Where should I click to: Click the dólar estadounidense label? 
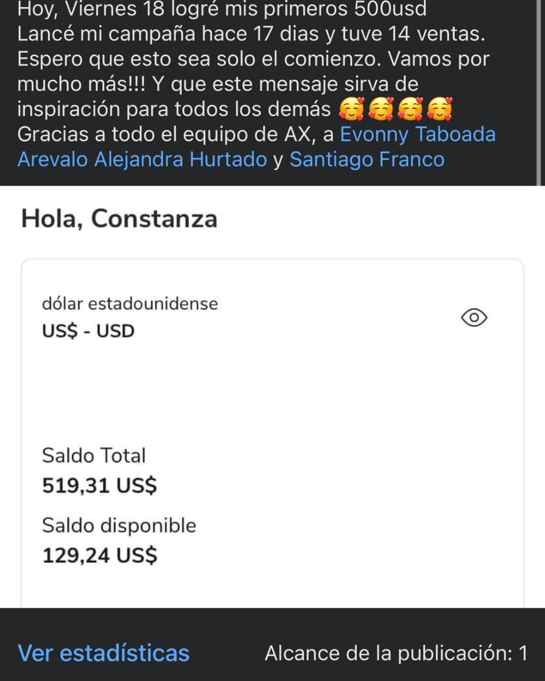coord(130,304)
